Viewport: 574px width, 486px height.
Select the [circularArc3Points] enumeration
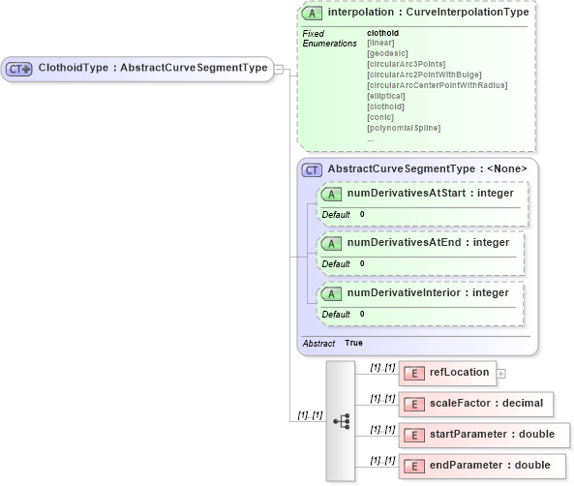point(406,64)
